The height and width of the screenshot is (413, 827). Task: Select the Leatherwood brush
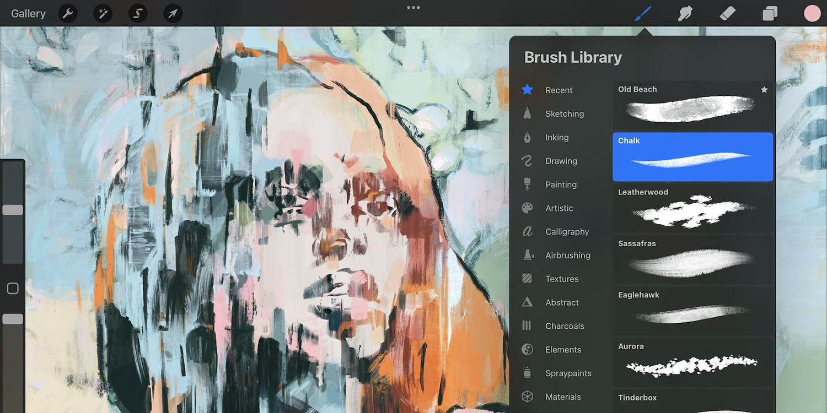[692, 206]
